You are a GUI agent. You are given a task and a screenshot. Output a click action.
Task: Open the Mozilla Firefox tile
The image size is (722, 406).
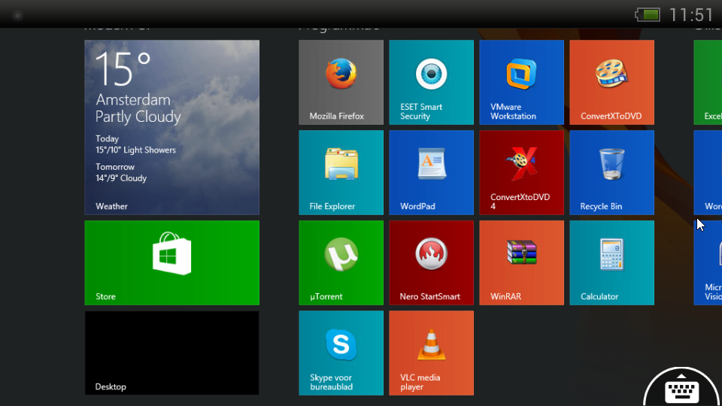point(341,82)
